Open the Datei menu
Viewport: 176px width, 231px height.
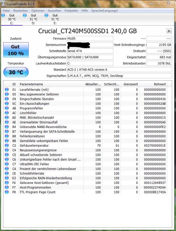(6, 11)
